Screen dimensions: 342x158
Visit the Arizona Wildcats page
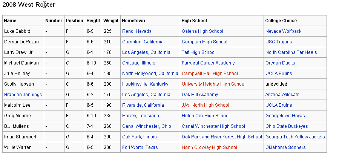coord(282,95)
